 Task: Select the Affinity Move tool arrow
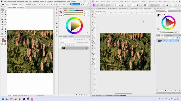[x=92, y=14]
